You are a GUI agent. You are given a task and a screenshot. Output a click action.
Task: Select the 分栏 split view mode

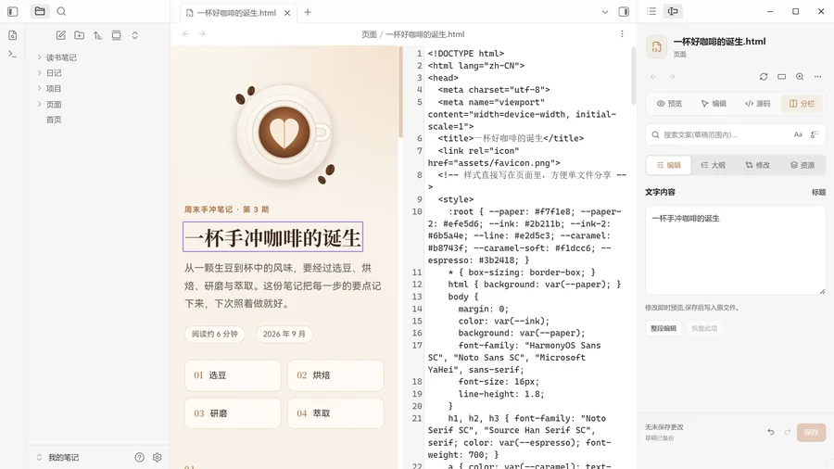click(802, 104)
